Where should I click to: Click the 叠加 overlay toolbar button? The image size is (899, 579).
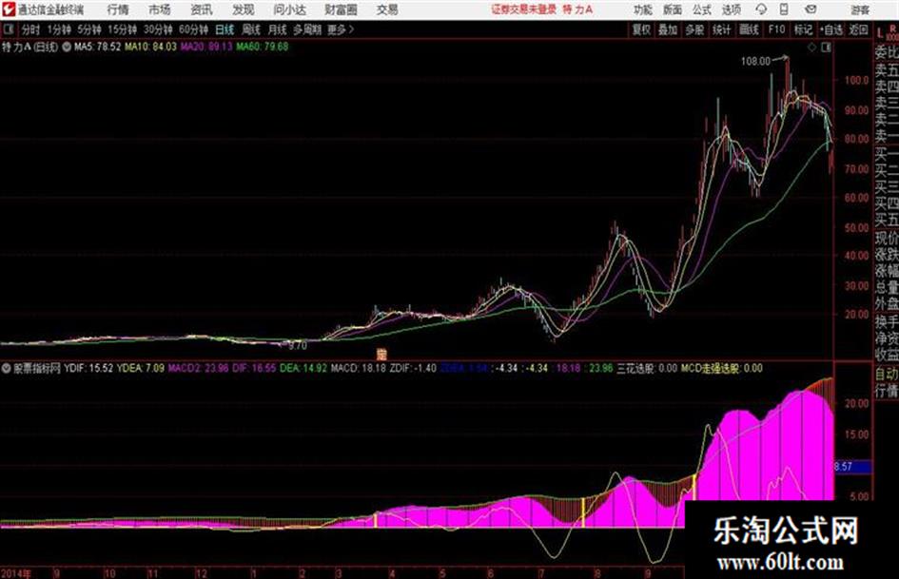click(x=668, y=29)
